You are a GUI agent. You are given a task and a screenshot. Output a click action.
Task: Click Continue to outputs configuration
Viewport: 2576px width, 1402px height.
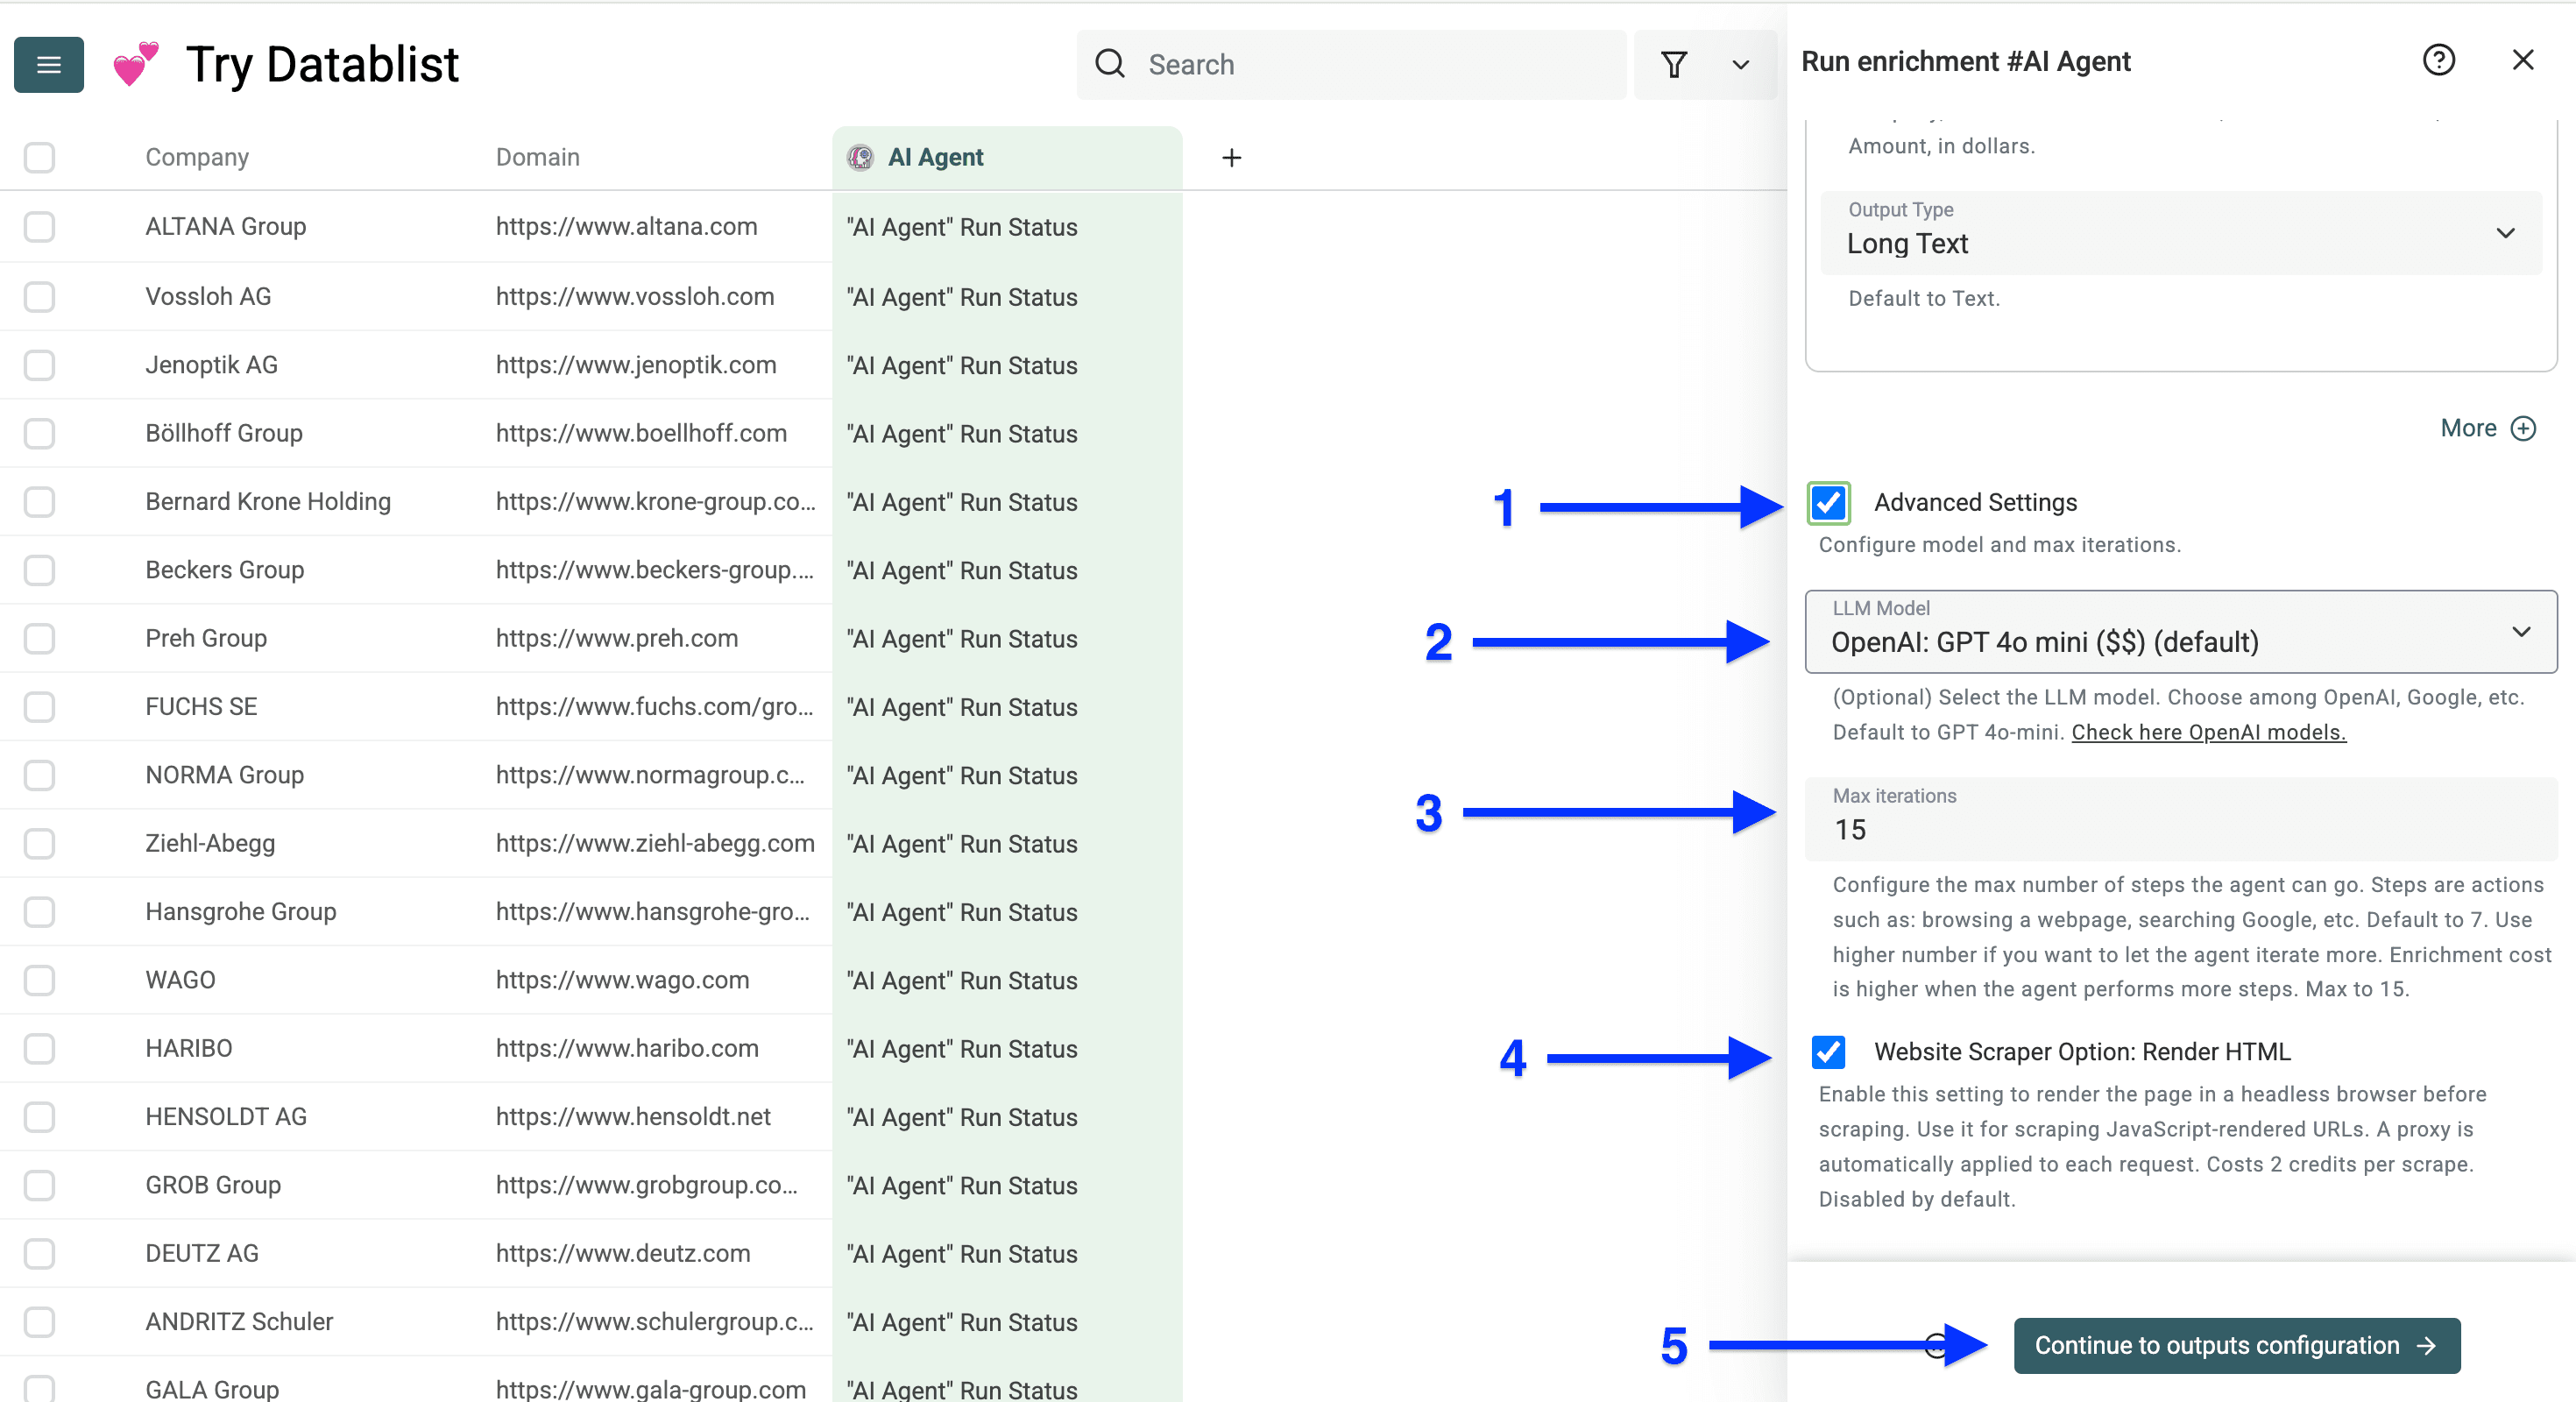click(2236, 1345)
